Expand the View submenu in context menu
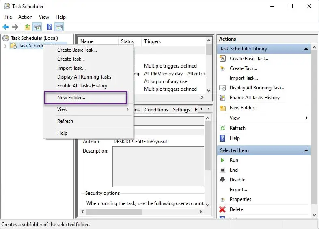 127,109
